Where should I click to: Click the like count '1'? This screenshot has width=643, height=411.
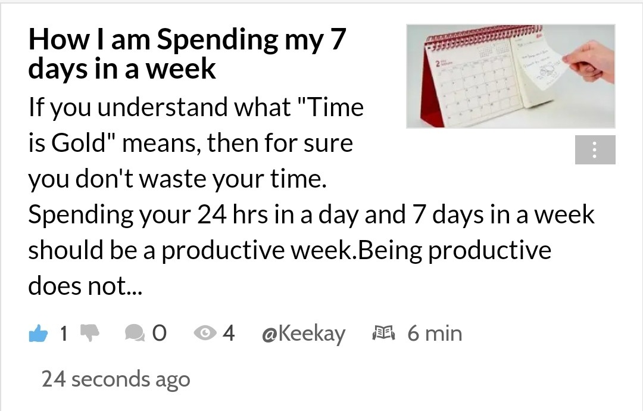[x=64, y=333]
